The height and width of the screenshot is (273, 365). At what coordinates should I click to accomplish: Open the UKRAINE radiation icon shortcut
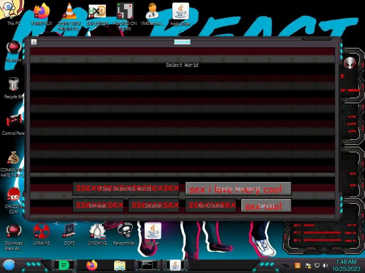tap(41, 235)
